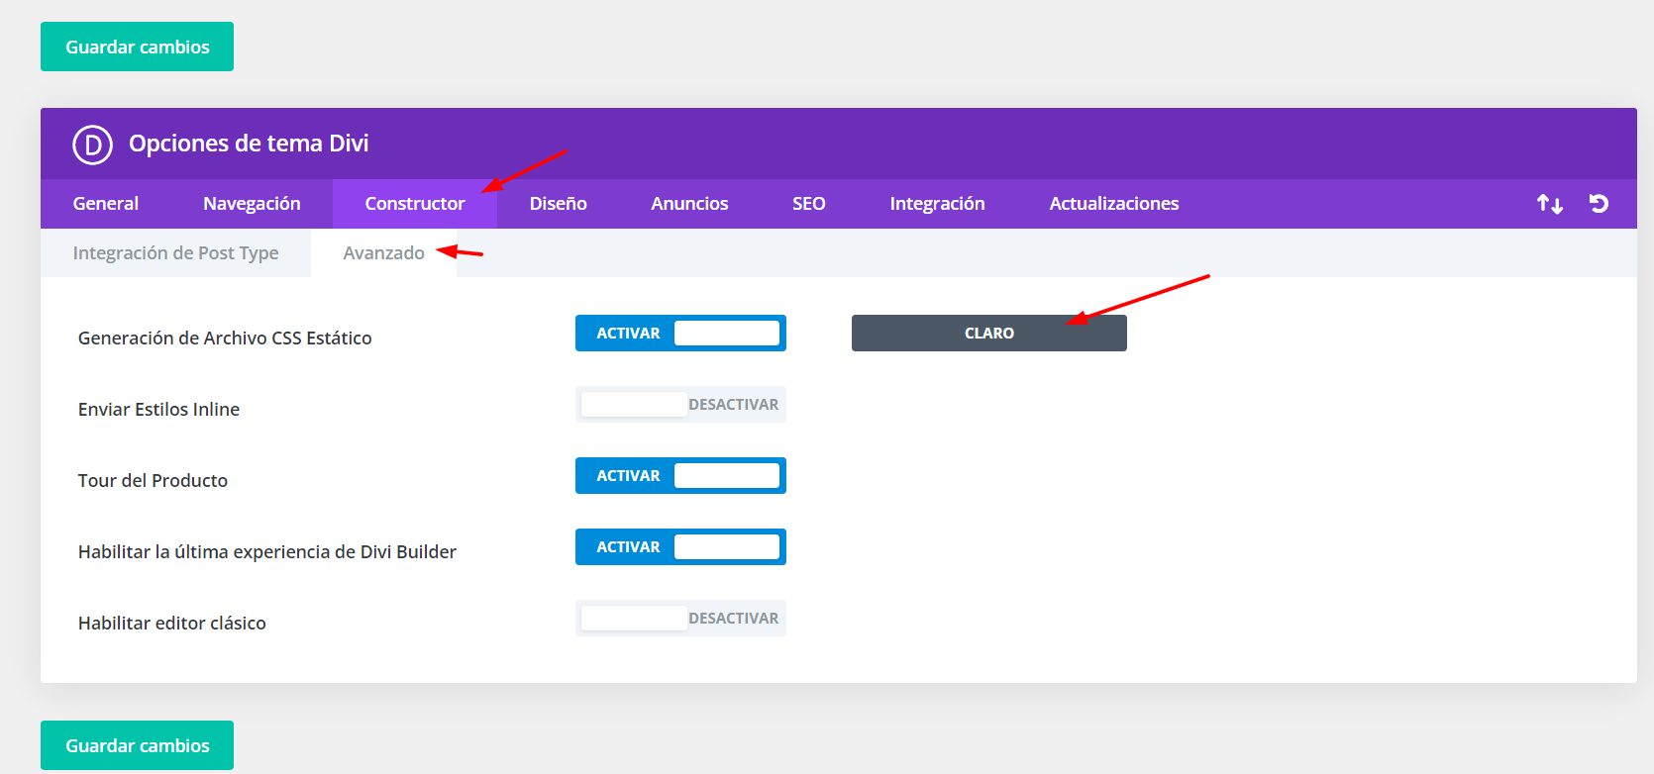Open the SEO tab

pos(809,204)
